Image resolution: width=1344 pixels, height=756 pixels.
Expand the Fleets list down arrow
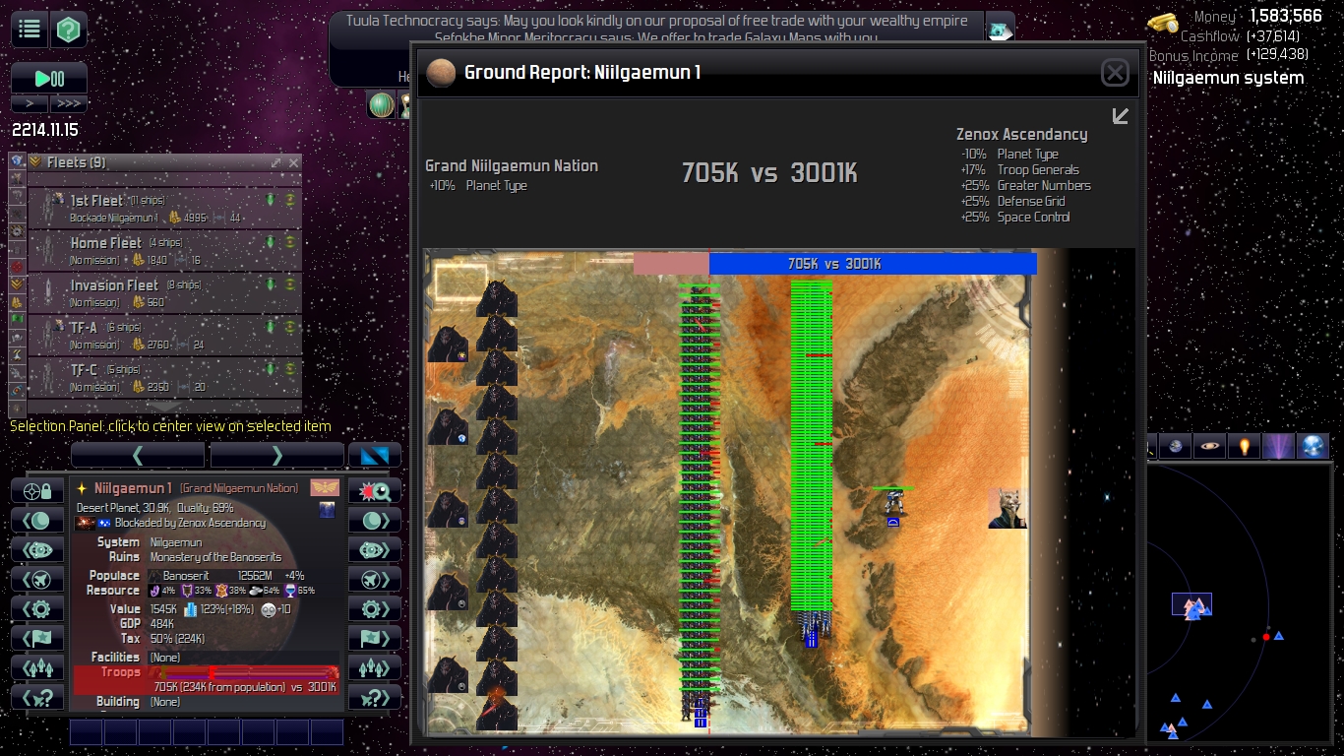coord(164,407)
